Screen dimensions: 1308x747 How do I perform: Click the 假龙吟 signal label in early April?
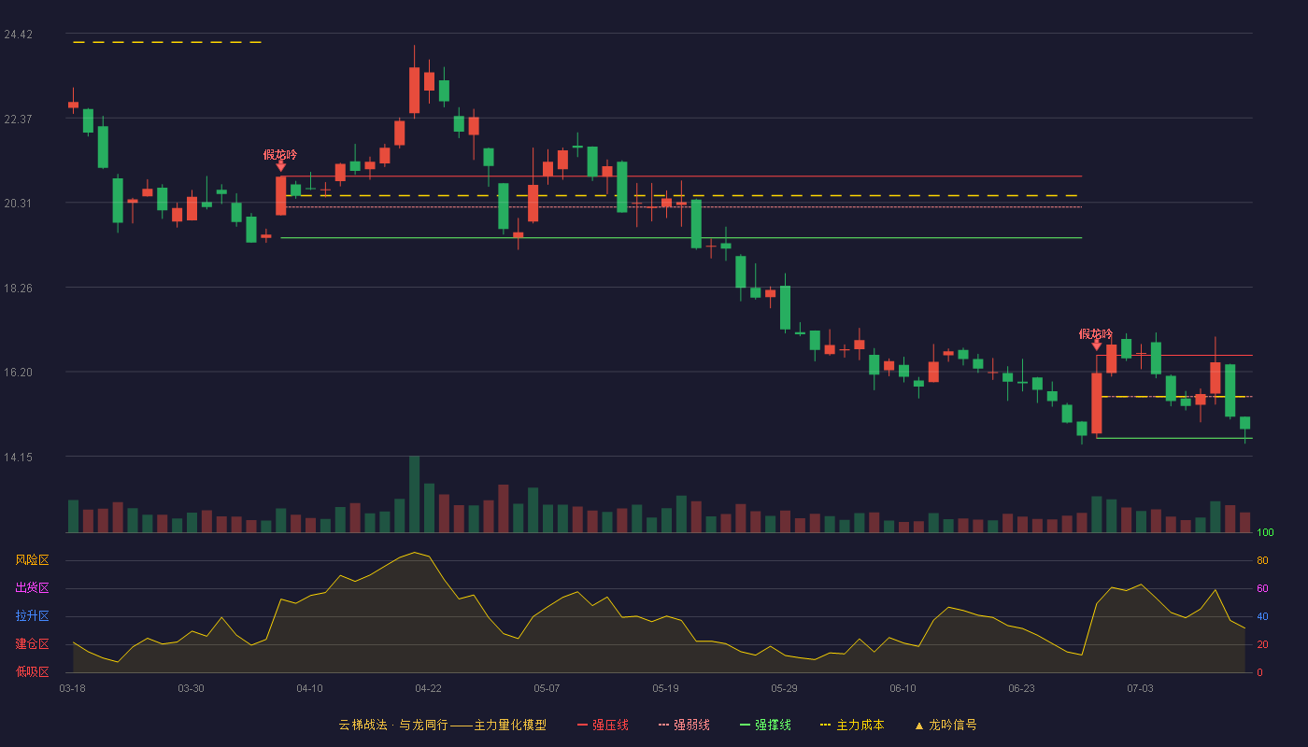click(280, 155)
